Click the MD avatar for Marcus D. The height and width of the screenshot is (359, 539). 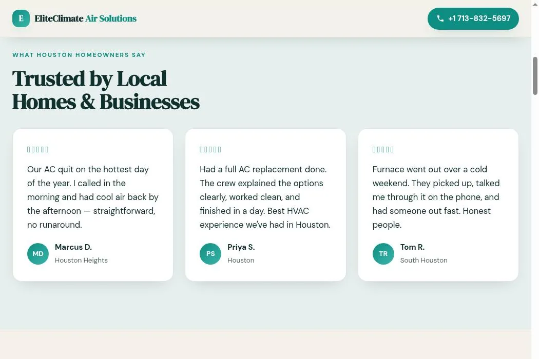(38, 254)
